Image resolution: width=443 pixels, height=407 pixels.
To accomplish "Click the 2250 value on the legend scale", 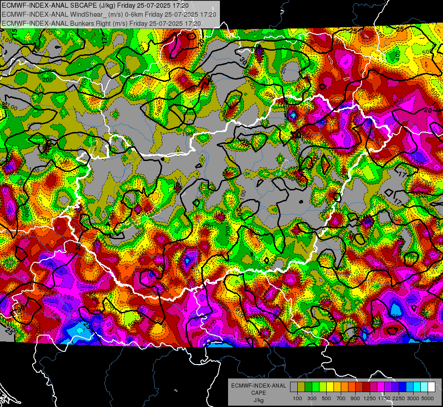I will pyautogui.click(x=399, y=398).
